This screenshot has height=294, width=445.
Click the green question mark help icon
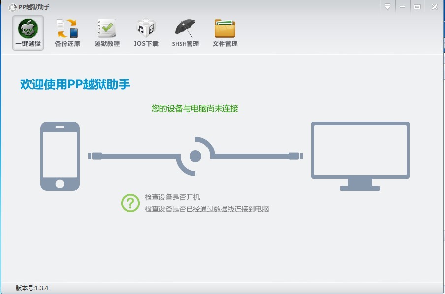[130, 203]
